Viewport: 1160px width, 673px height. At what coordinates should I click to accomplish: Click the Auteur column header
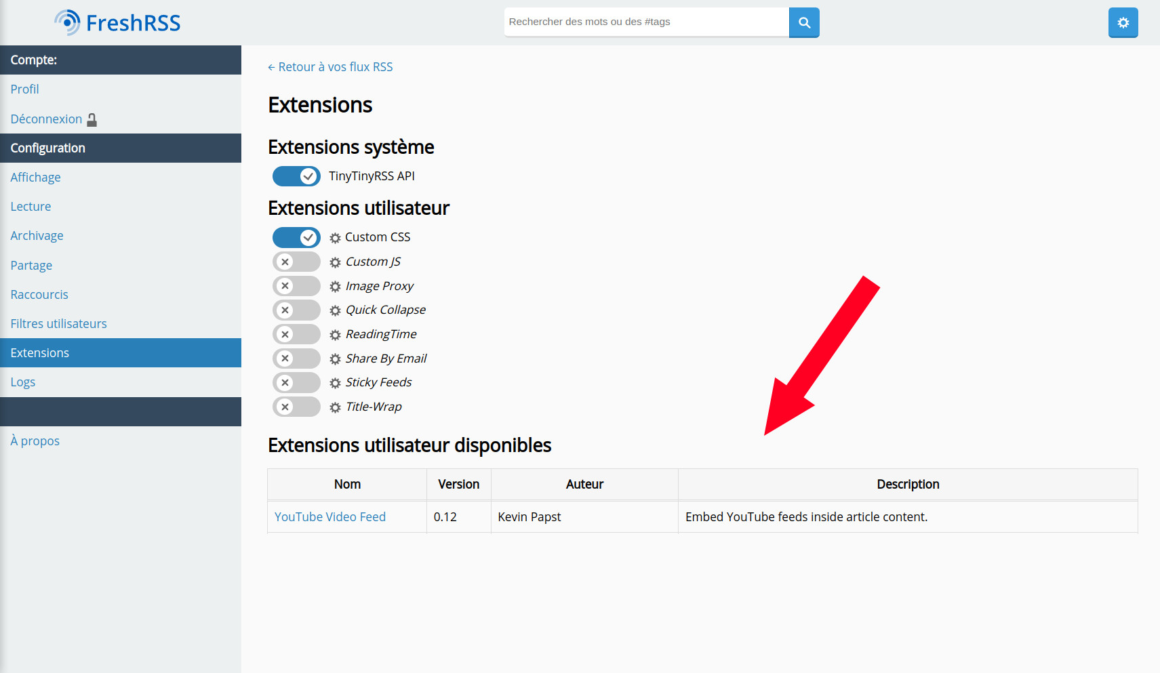[584, 485]
